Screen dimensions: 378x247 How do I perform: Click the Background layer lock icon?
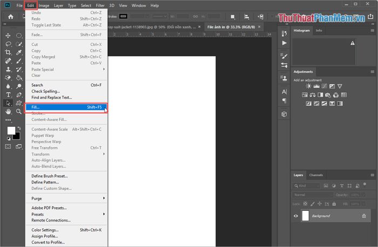point(364,216)
